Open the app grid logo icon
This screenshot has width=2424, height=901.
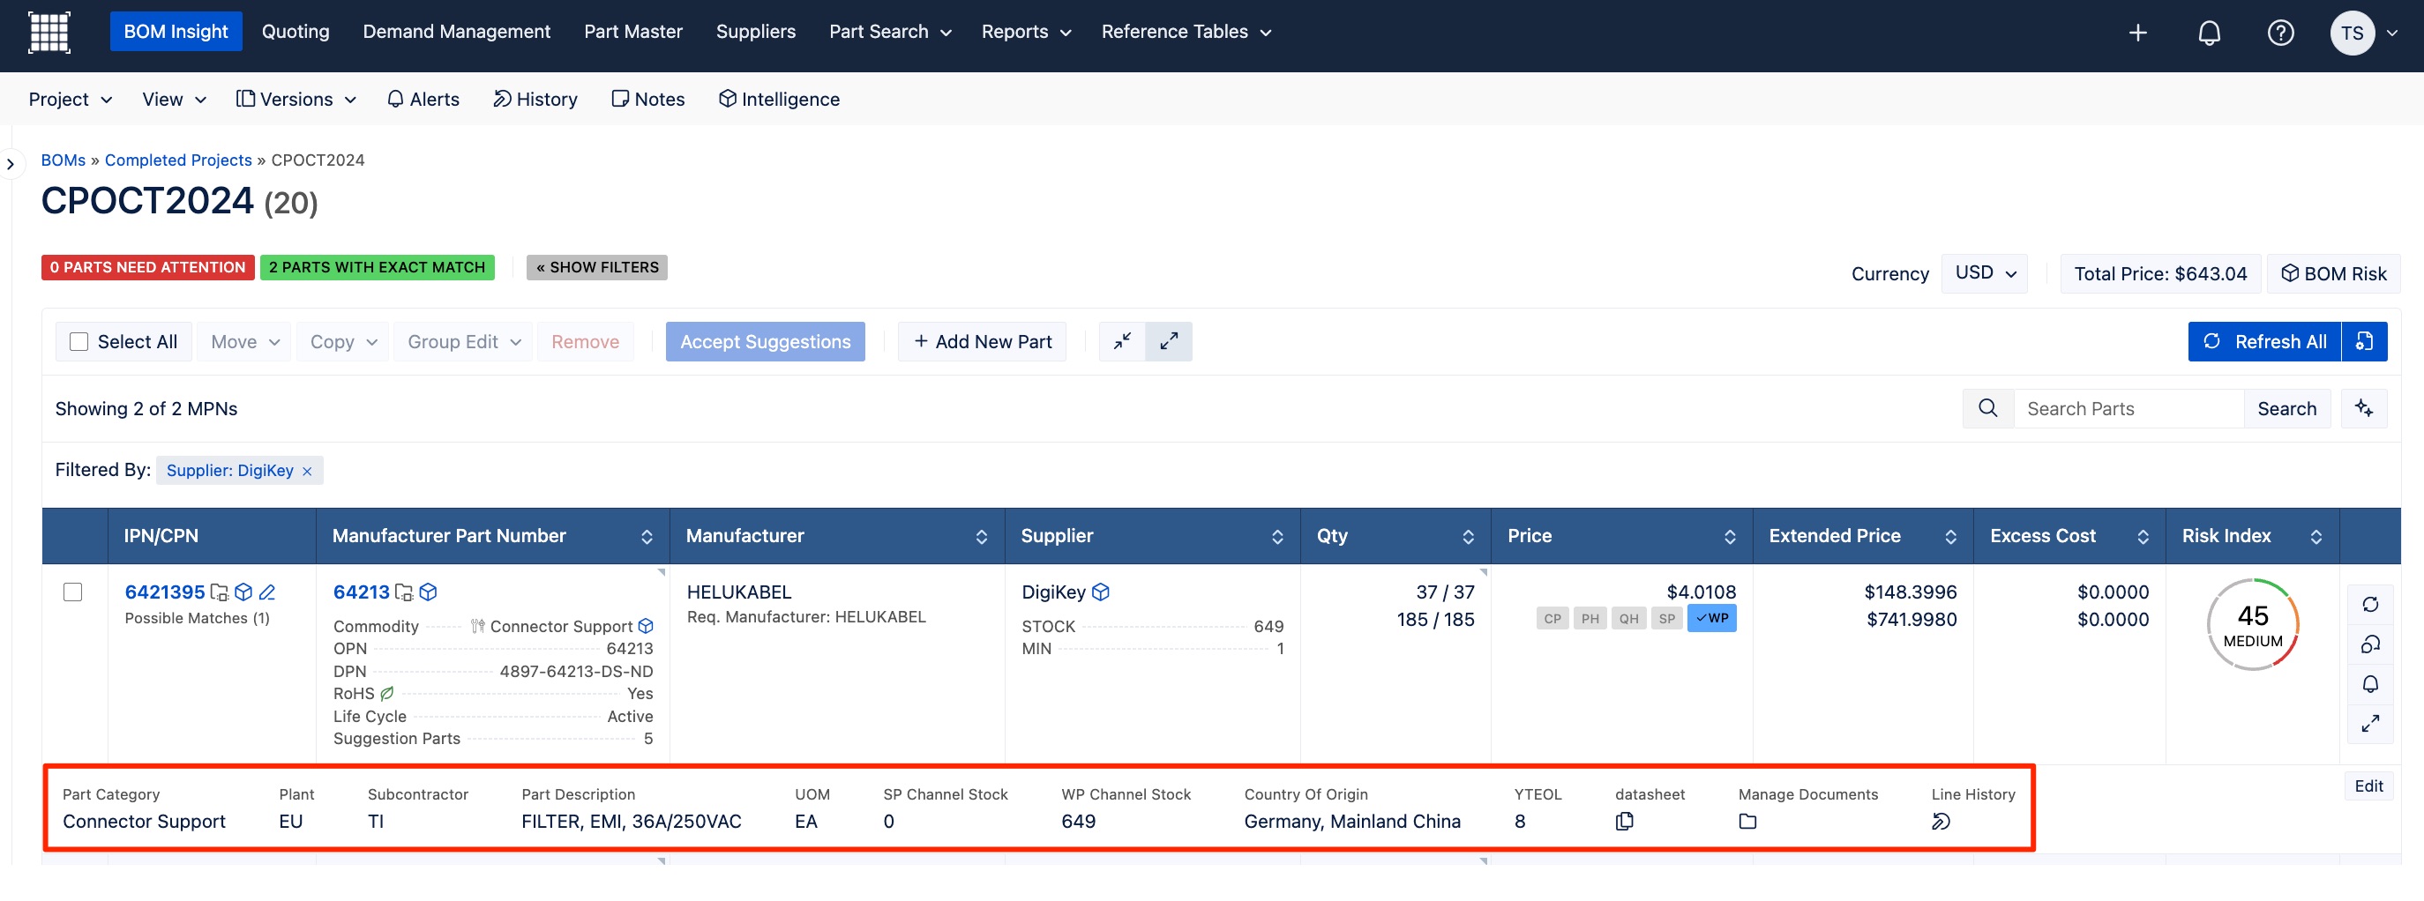pyautogui.click(x=49, y=32)
